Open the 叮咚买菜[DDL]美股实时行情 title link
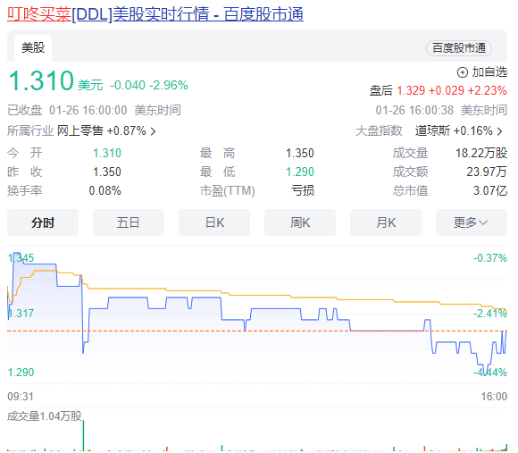Screen dimensions: 518x453 [155, 14]
